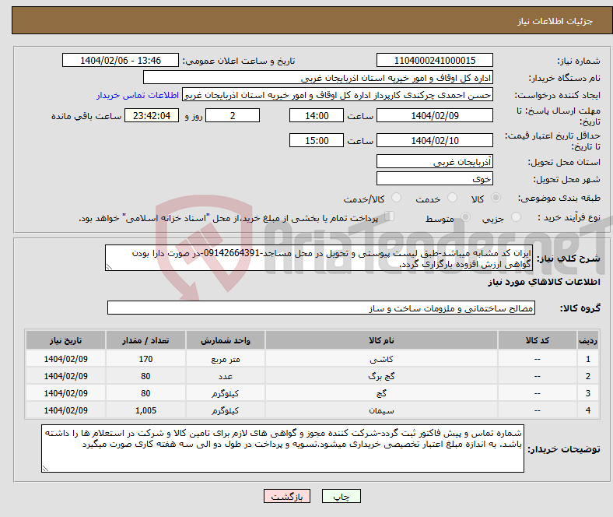Click the نام کالا column header
The width and height of the screenshot is (613, 517).
(381, 340)
